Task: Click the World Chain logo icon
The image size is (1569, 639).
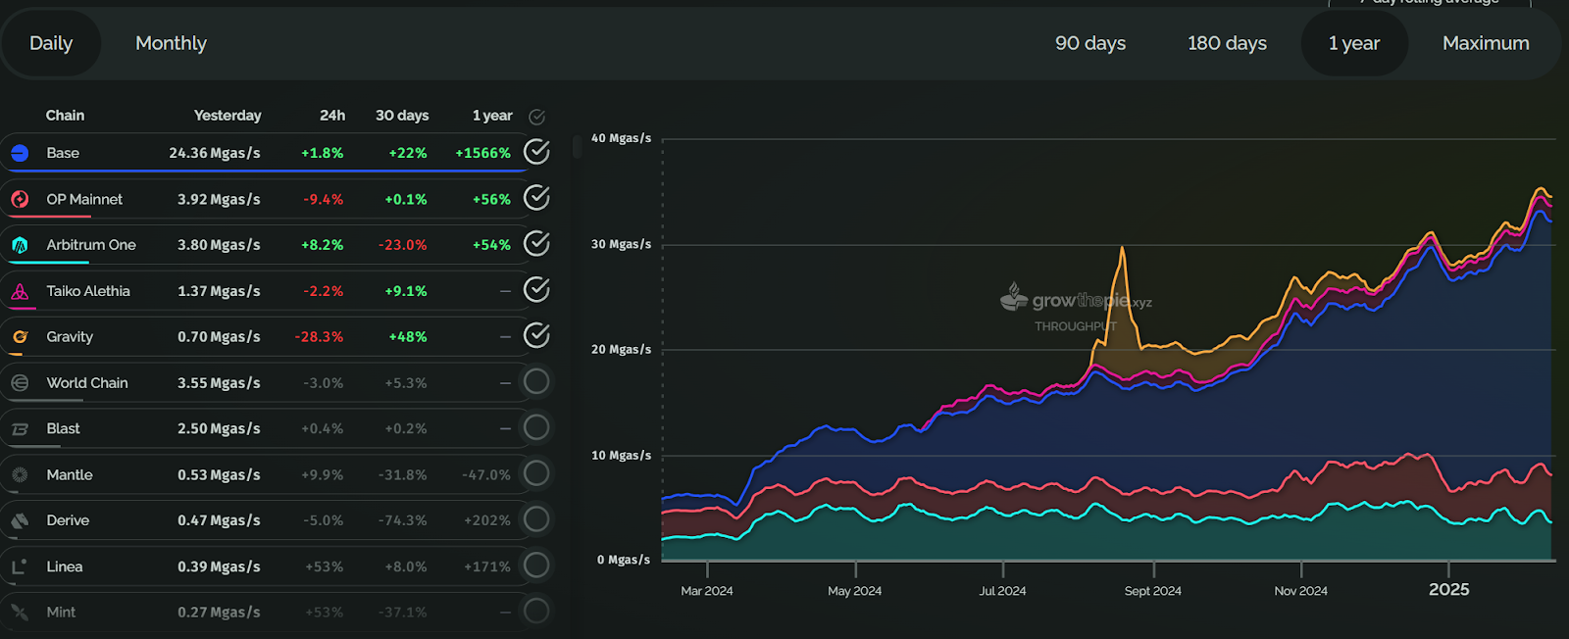Action: (x=20, y=383)
